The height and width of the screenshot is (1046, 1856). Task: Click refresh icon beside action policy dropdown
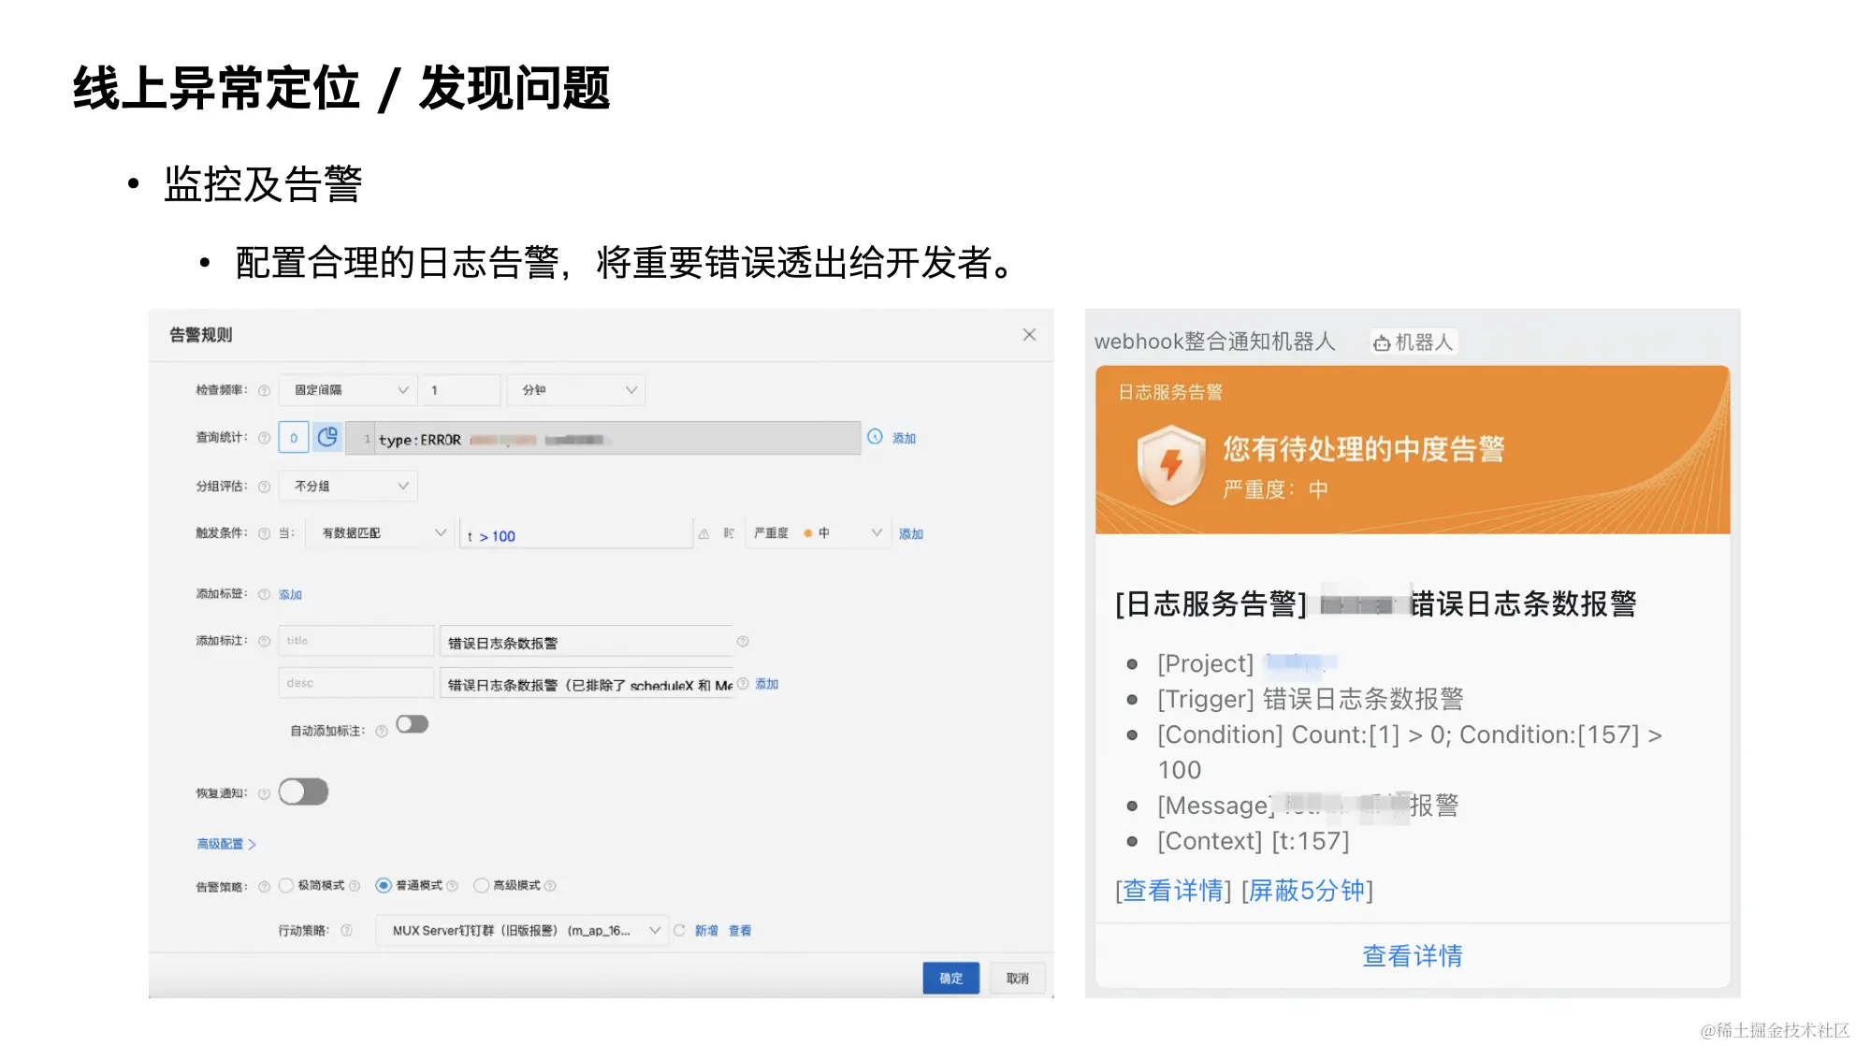679,930
